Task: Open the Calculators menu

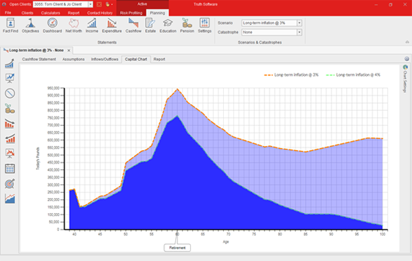Action: (50, 13)
